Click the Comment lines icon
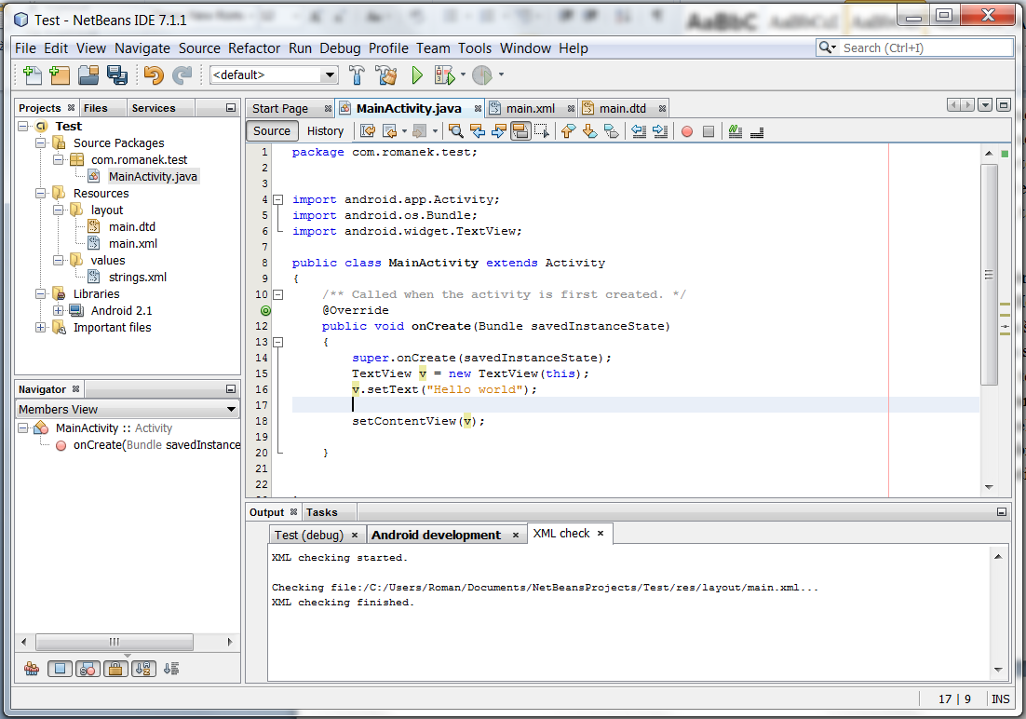Viewport: 1026px width, 719px height. coord(736,131)
